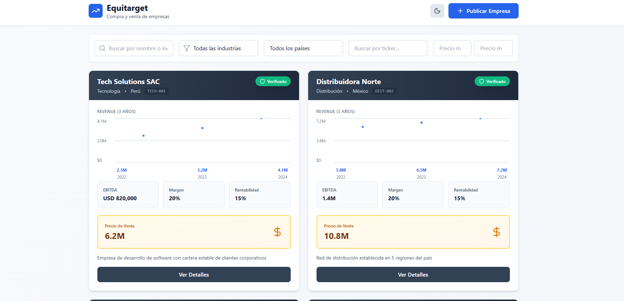The width and height of the screenshot is (624, 301).
Task: Expand the Todos los países dropdown
Action: coord(303,48)
